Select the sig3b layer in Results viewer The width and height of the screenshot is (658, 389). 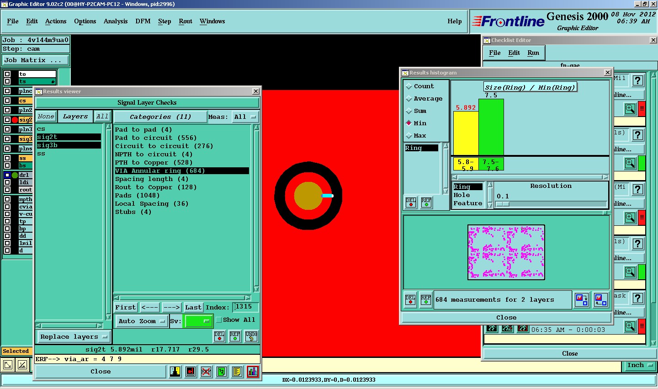tap(69, 145)
